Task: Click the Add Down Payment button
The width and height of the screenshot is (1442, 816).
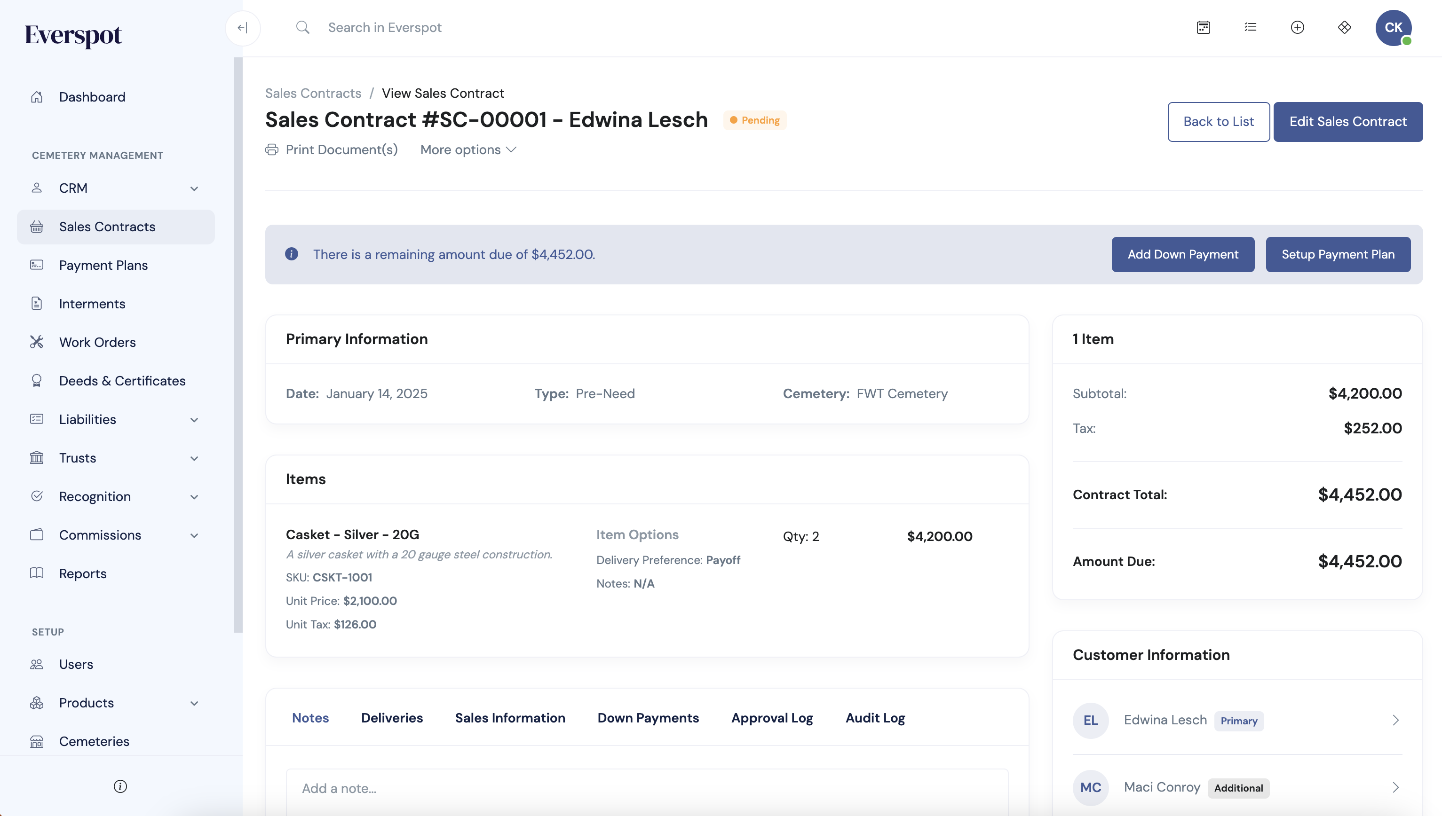Action: coord(1183,254)
